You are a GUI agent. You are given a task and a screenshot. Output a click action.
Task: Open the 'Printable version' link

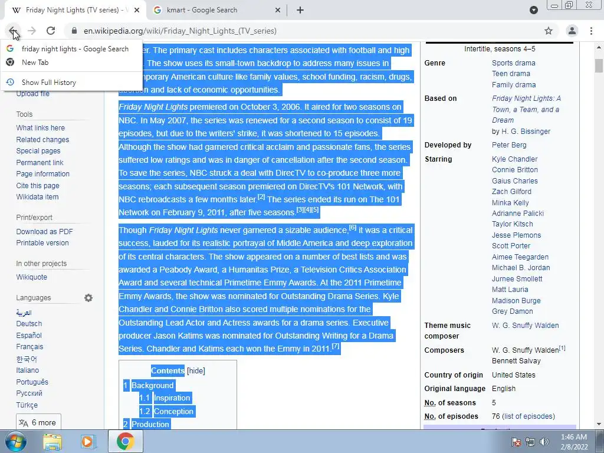(x=42, y=243)
